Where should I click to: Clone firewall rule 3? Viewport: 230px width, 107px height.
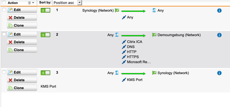22,88
